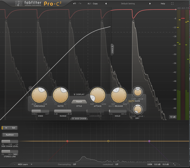
Task: Click the Attack knob
Action: (x=98, y=95)
